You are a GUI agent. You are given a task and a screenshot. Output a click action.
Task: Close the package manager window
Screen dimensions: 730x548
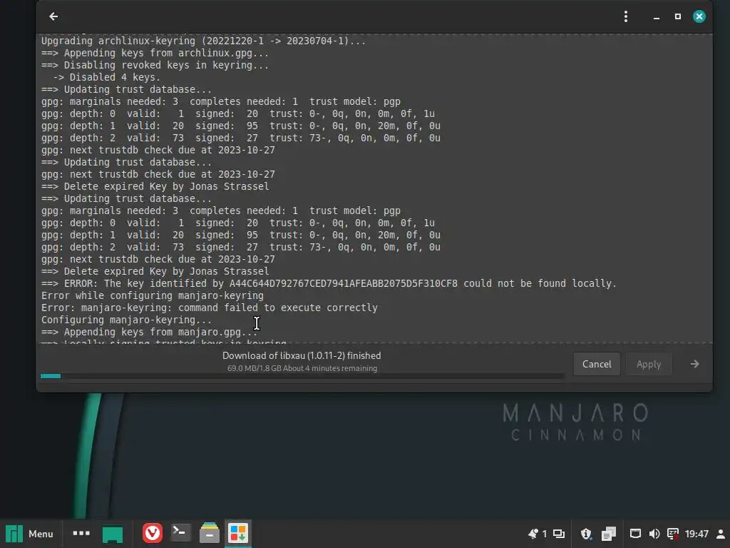699,17
